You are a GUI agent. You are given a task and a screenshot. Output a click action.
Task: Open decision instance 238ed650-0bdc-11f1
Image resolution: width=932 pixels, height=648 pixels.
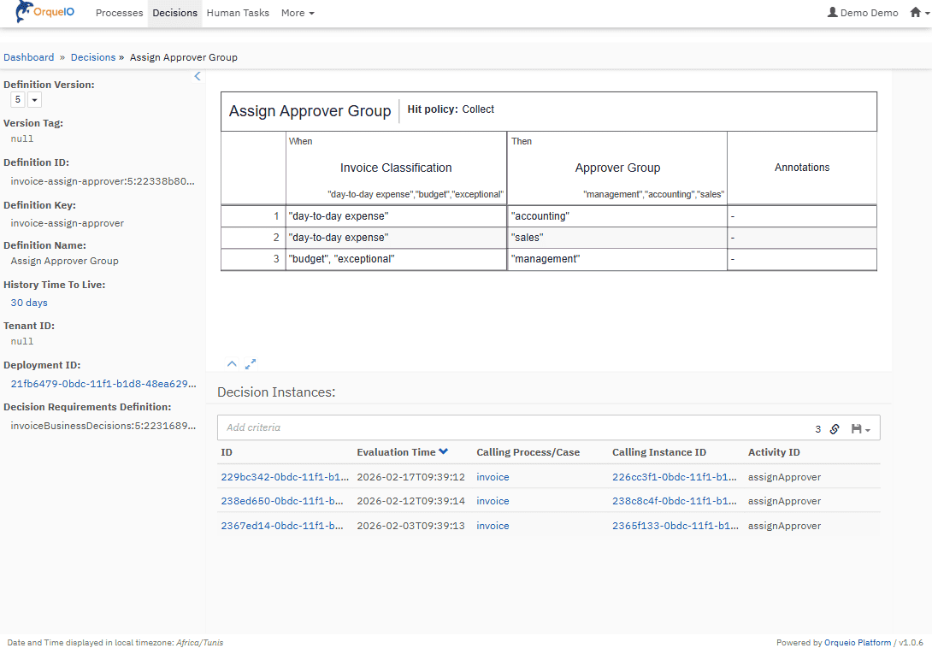282,501
